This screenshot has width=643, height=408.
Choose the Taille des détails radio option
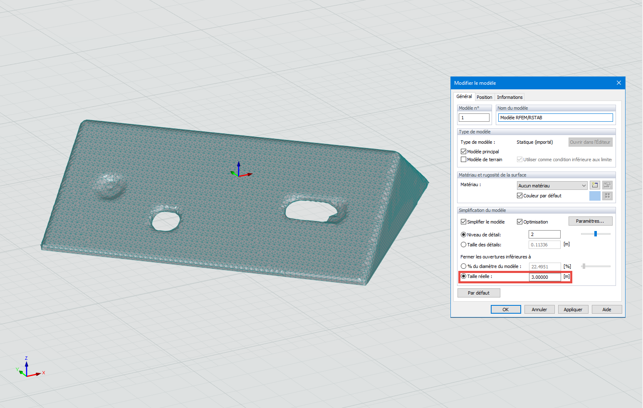(463, 245)
